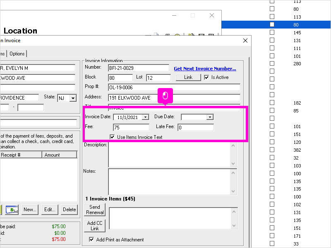Click the Fee field showing 75
Image resolution: width=331 pixels, height=248 pixels.
point(131,127)
